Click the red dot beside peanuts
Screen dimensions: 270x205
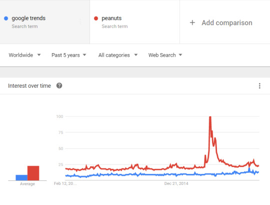96,18
